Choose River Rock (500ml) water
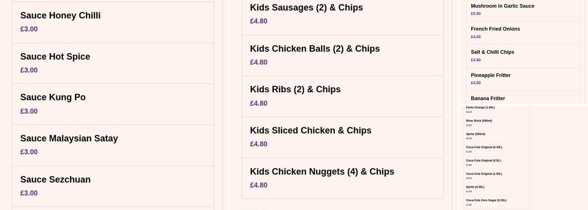588x210 pixels. (x=496, y=123)
